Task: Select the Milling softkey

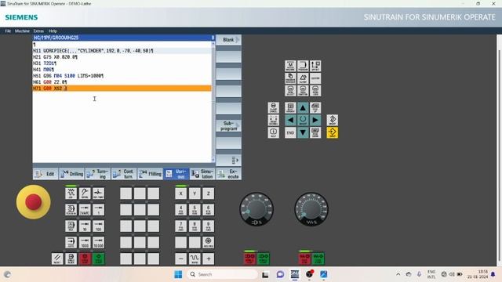Action: pyautogui.click(x=150, y=174)
